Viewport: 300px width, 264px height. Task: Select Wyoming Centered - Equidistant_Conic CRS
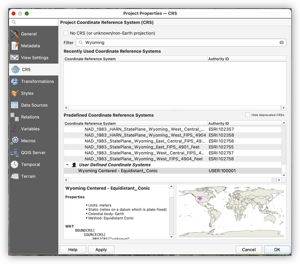coord(118,171)
